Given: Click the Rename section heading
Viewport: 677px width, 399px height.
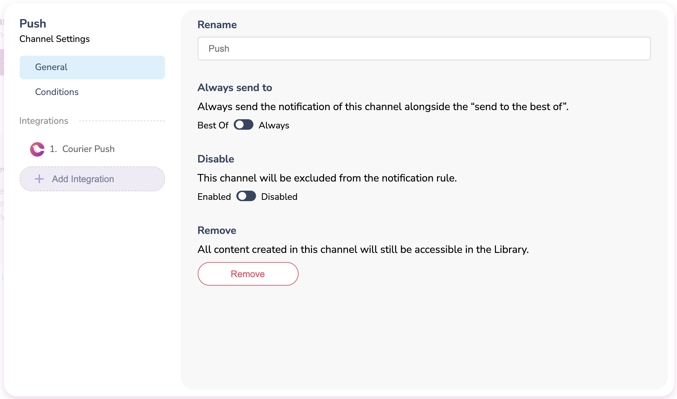Looking at the screenshot, I should pos(217,25).
